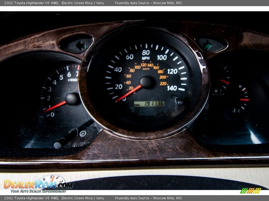The image size is (269, 201).
Task: Click the 6 on the tachometer
Action: coord(69,75)
